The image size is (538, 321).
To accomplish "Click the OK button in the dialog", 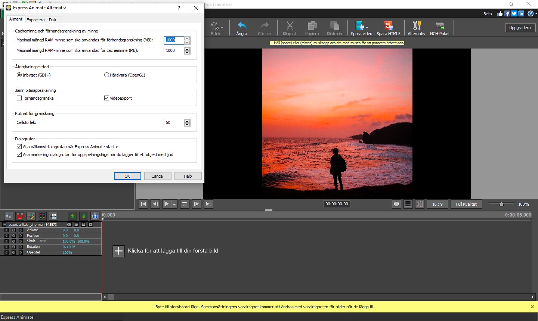I will point(127,176).
